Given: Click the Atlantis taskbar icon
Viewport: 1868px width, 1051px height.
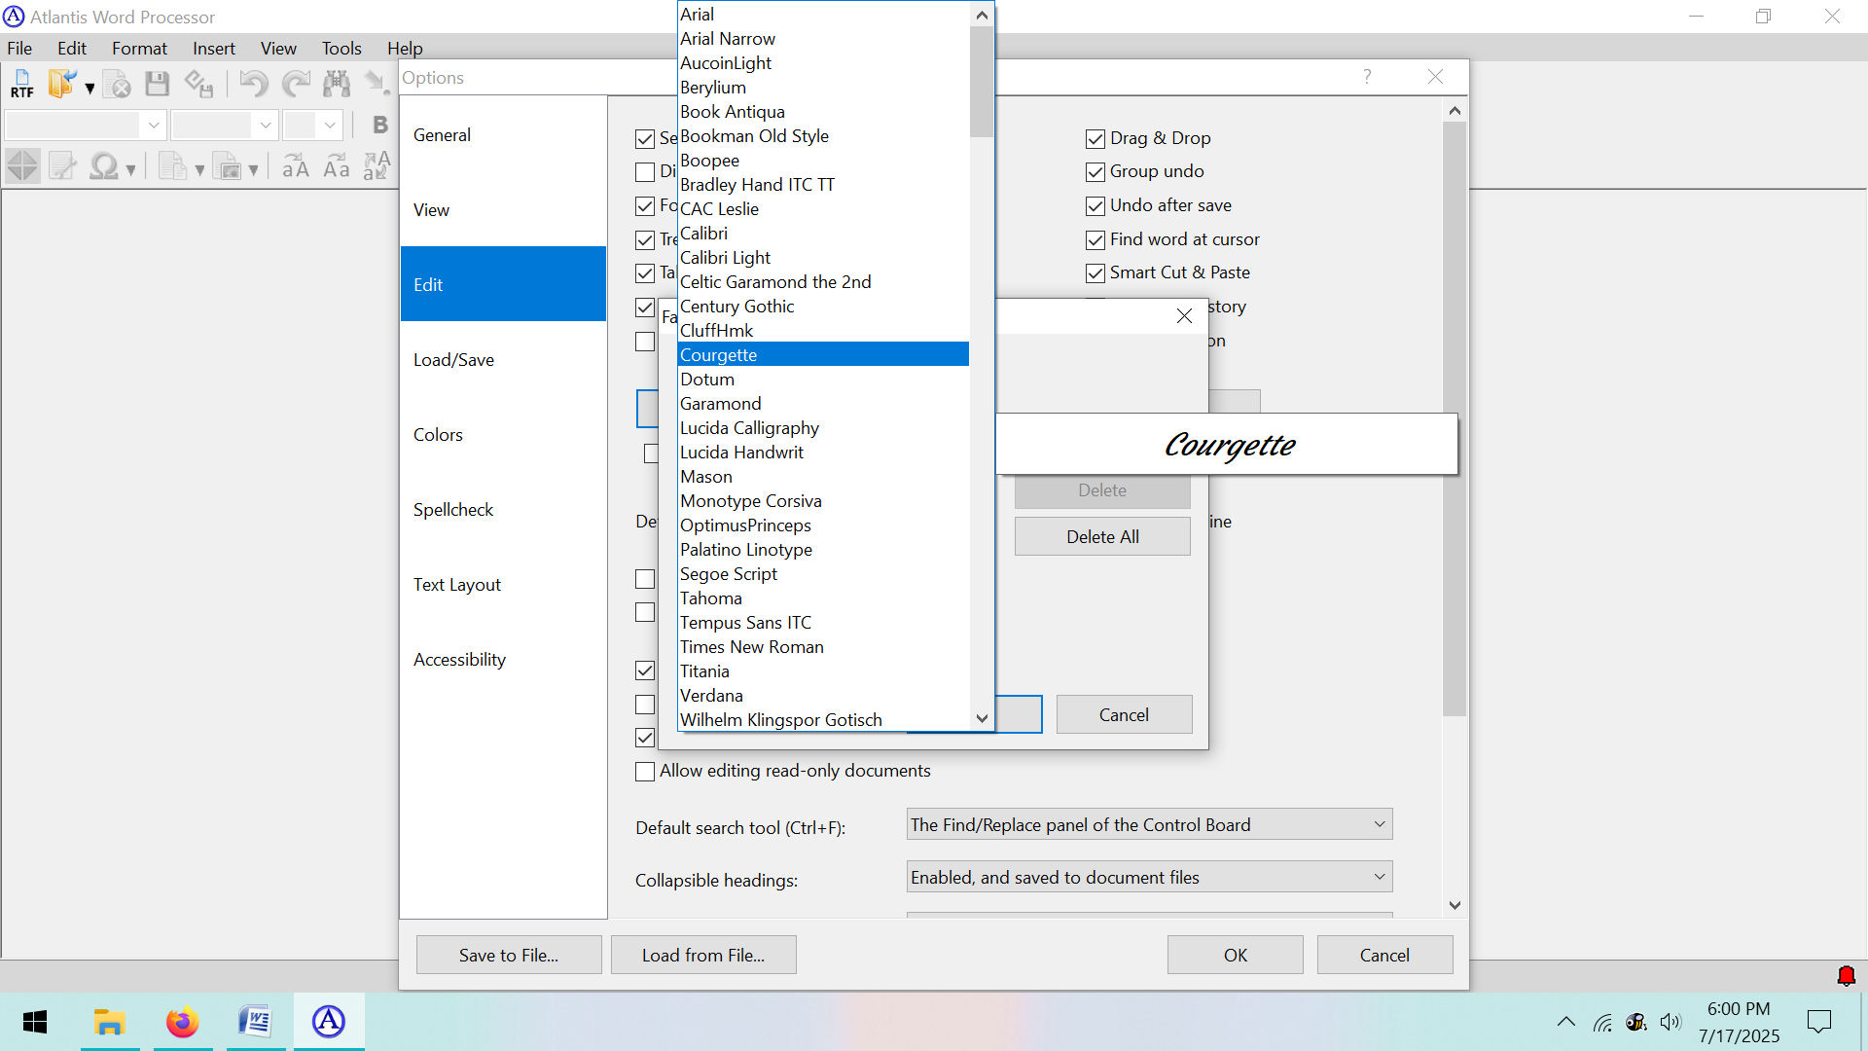Looking at the screenshot, I should tap(329, 1022).
